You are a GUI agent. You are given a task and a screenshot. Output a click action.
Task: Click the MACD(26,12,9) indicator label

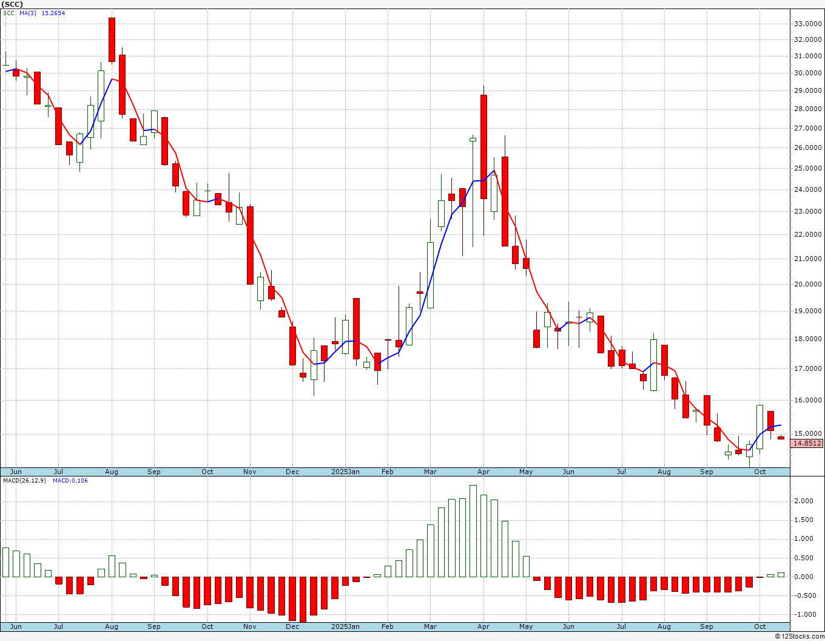(x=25, y=480)
